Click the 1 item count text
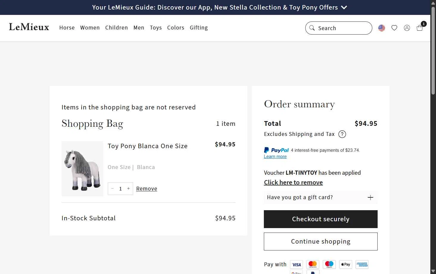Screen dimensions: 436x274 [x=226, y=124]
